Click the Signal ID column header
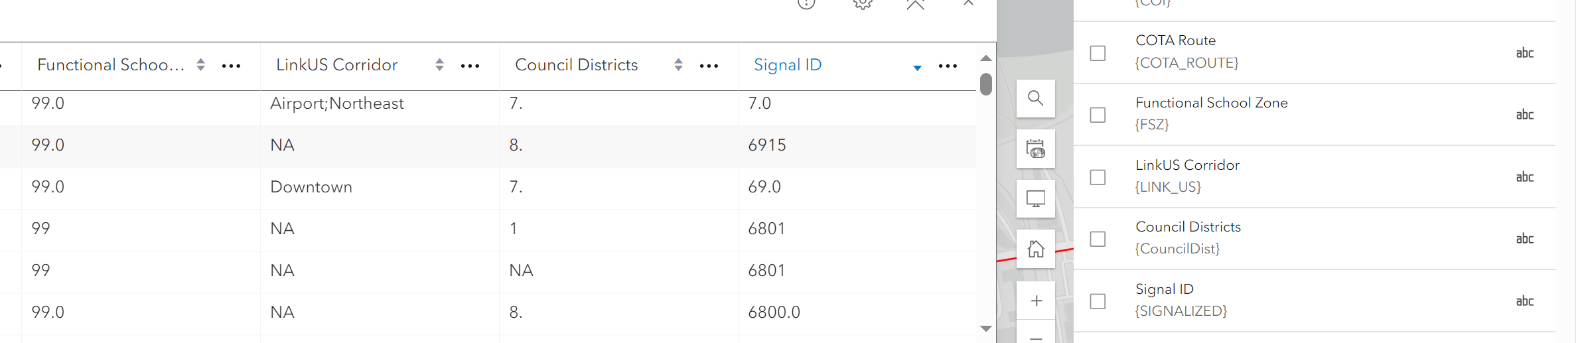 tap(788, 65)
